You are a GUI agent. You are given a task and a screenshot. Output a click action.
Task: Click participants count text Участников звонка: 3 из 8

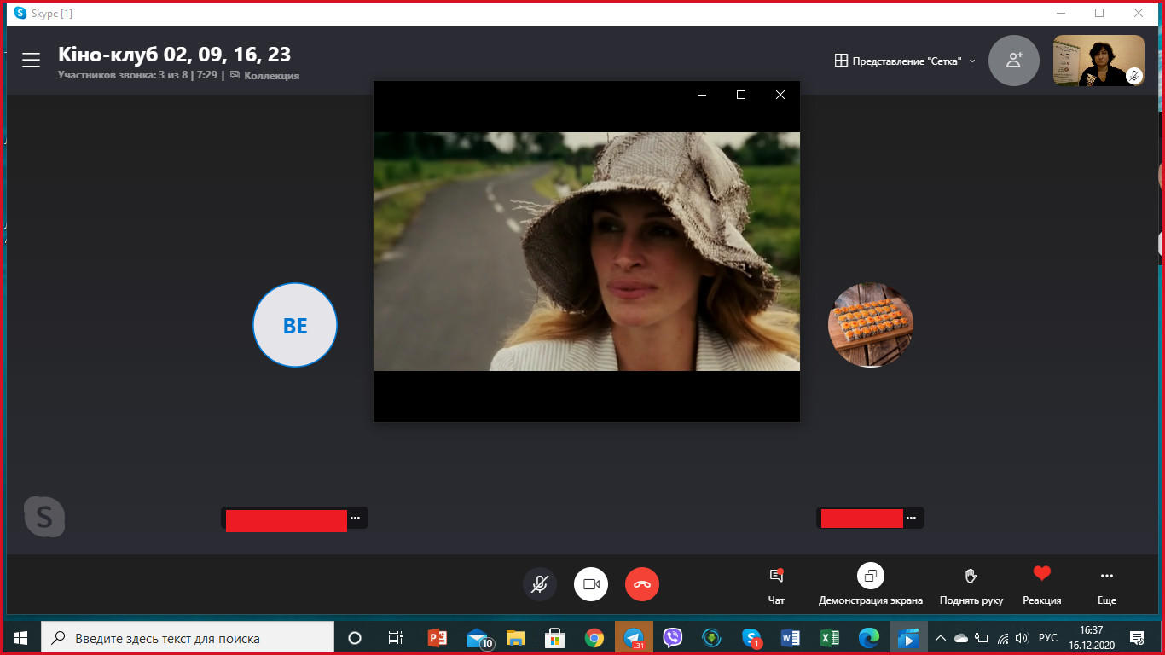(x=123, y=75)
